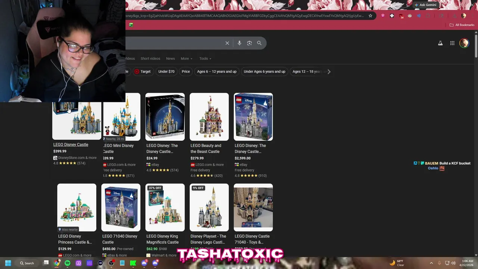Filter by Ages 12 – 18 years chip
The image size is (478, 269).
[307, 71]
